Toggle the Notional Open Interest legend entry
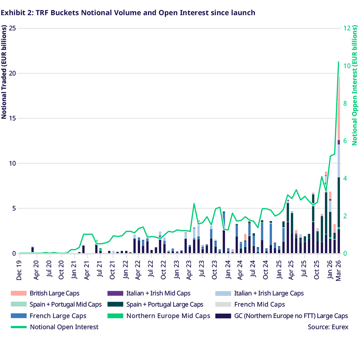 pyautogui.click(x=64, y=327)
